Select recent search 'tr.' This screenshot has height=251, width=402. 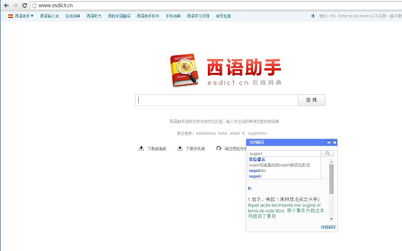point(244,134)
